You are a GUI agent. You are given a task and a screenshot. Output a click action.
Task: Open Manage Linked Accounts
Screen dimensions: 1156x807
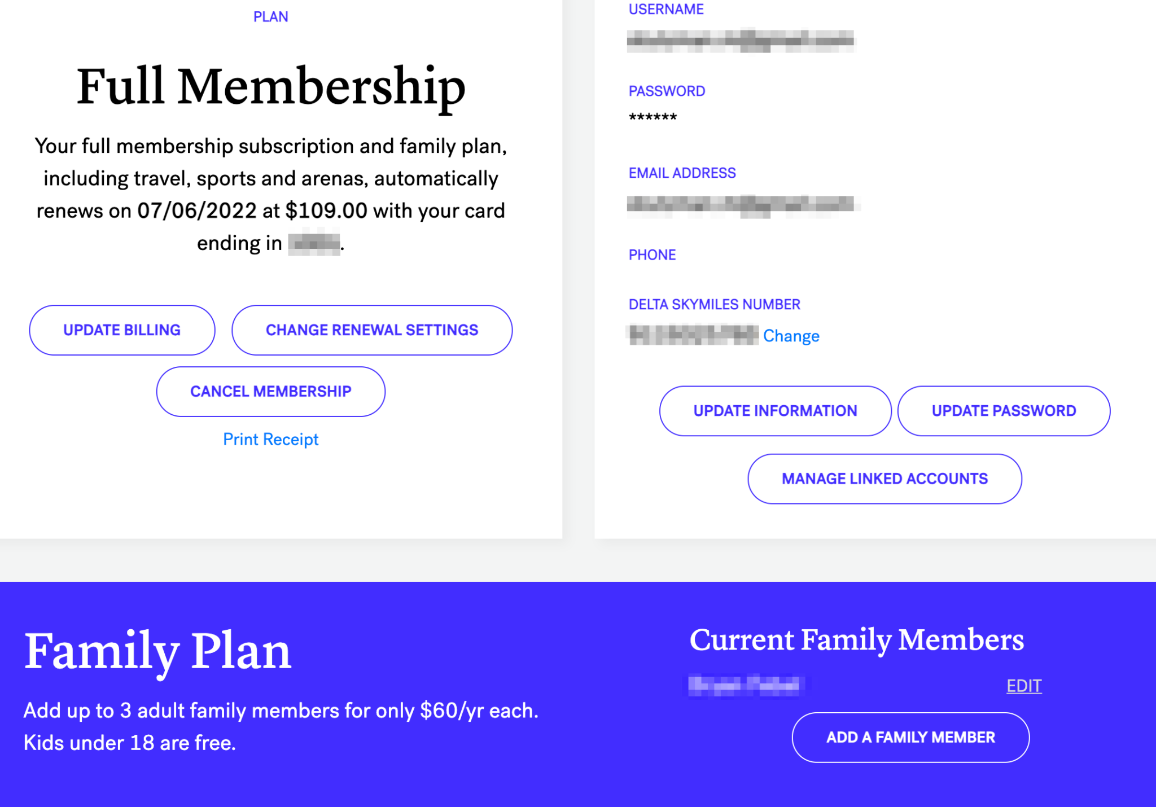point(884,479)
